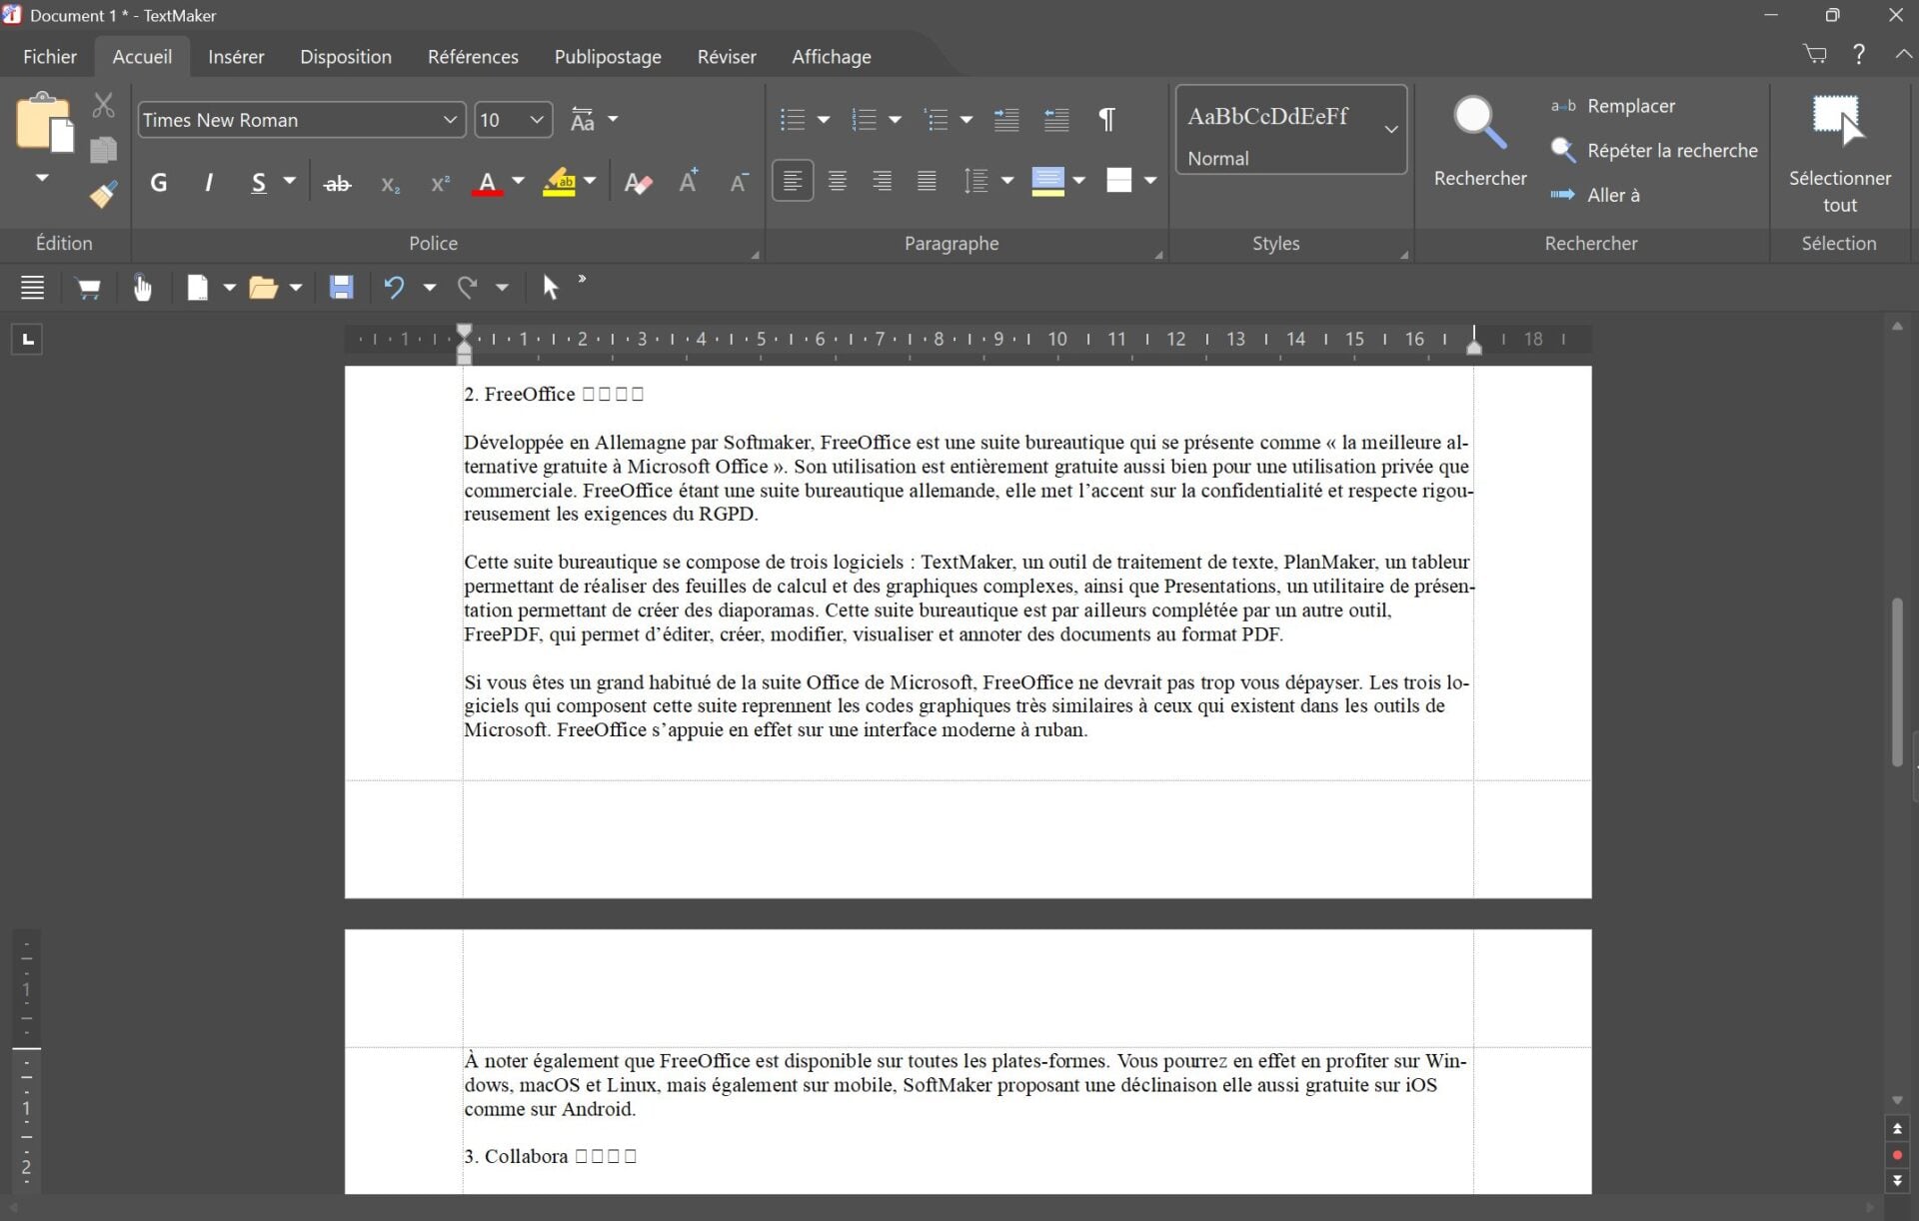Click Répéter la recherche
Image resolution: width=1919 pixels, height=1221 pixels.
click(1654, 151)
